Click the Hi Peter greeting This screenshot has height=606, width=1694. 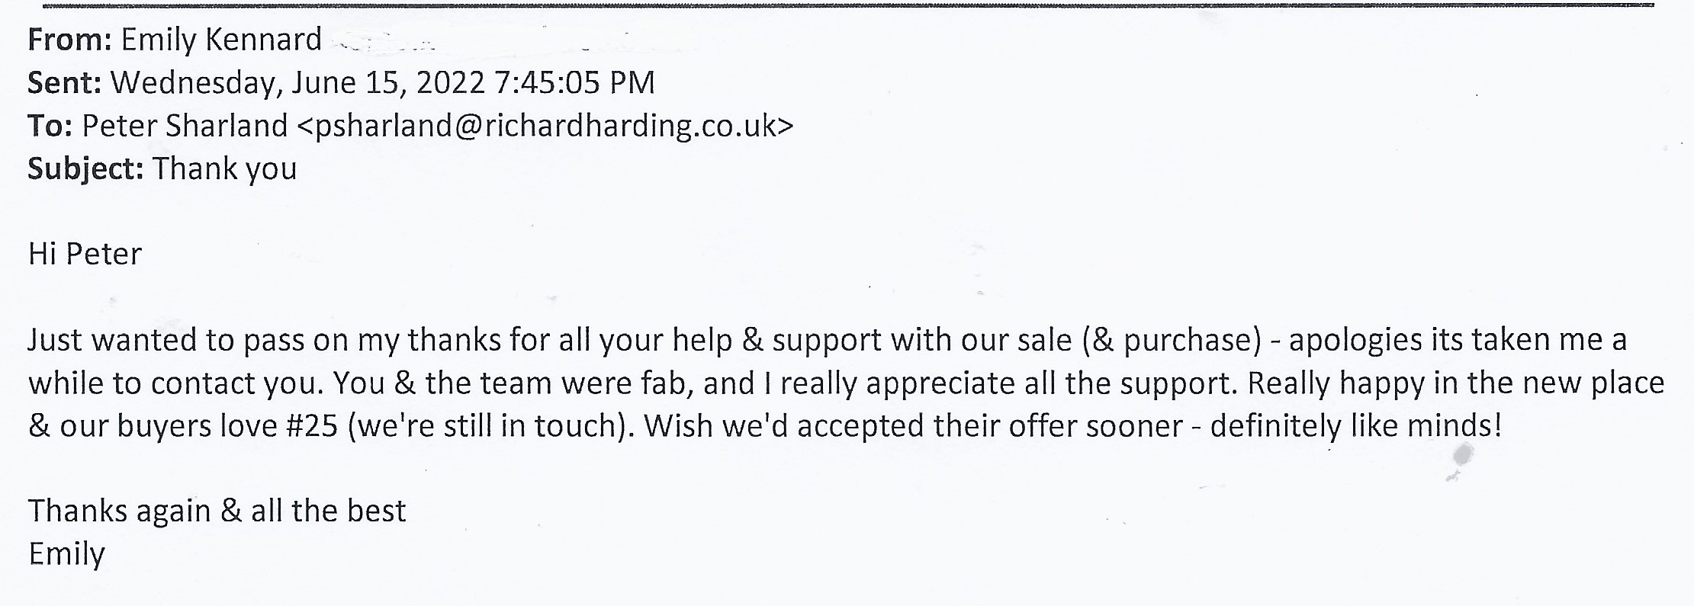(85, 254)
